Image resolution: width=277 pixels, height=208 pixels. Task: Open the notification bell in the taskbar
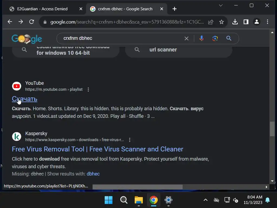268,200
